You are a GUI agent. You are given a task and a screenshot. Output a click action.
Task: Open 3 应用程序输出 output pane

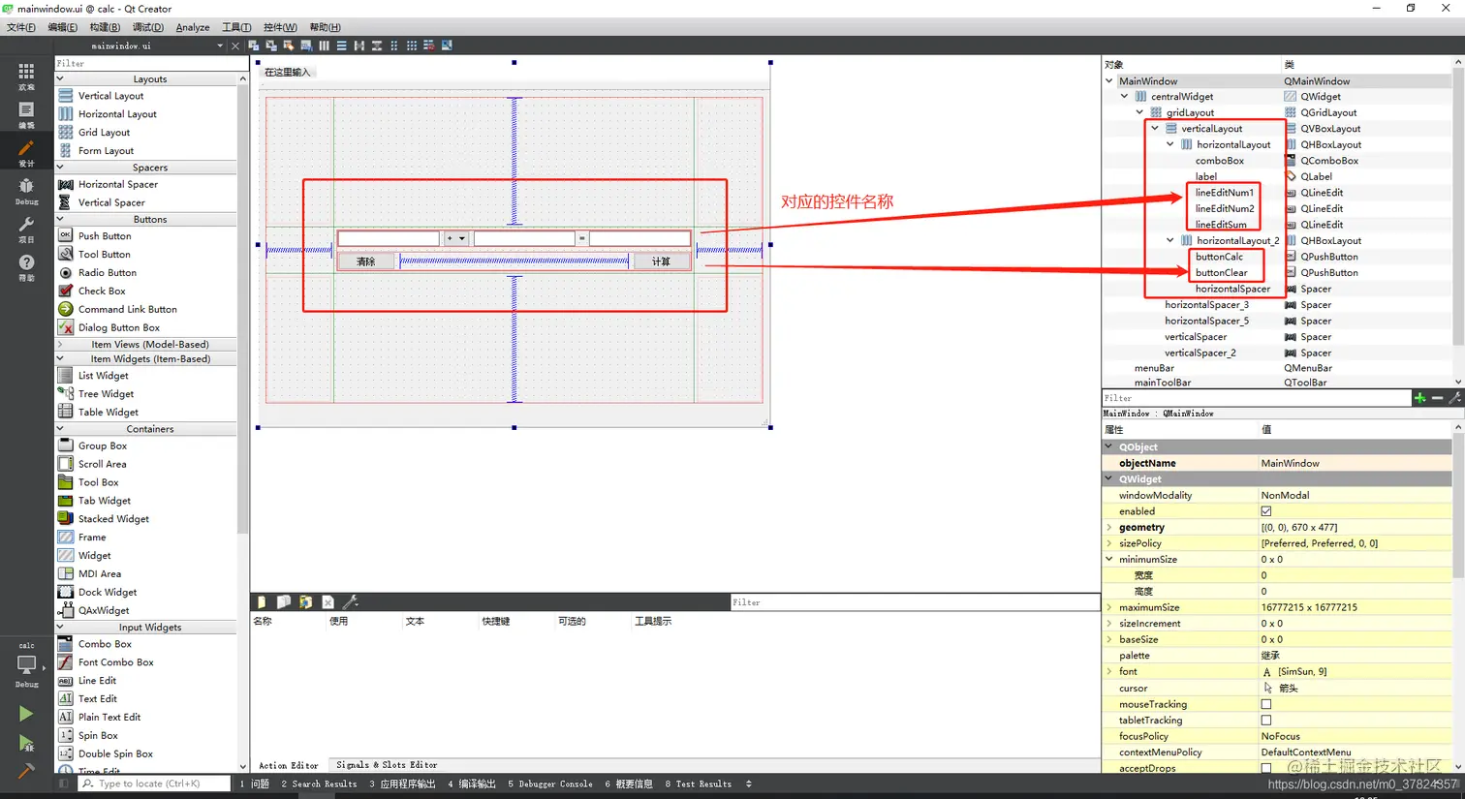[402, 784]
